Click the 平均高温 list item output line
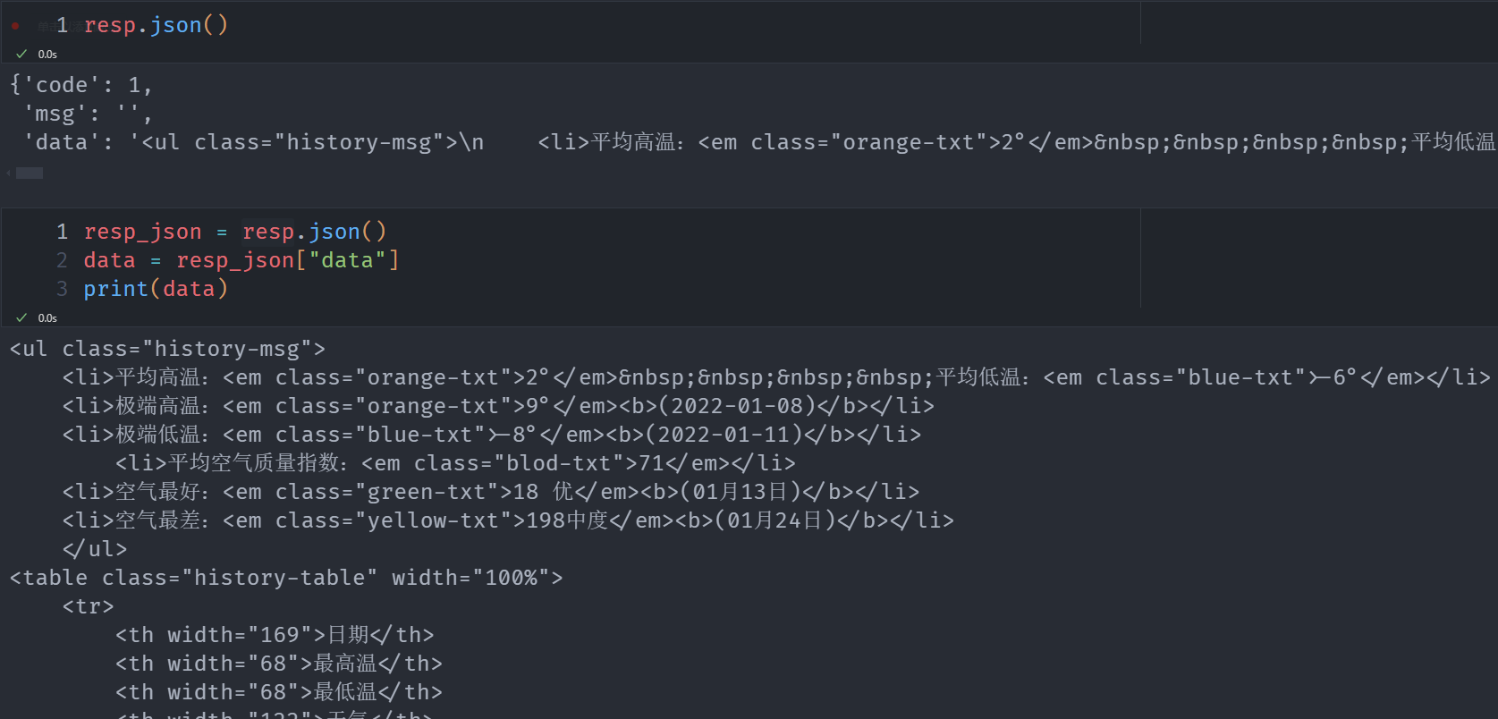The height and width of the screenshot is (719, 1498). 776,377
